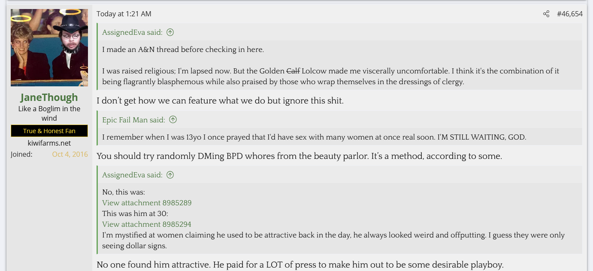This screenshot has width=593, height=271.
Task: Jump to original post via first AssignedEva quote arrow
Action: [x=170, y=32]
